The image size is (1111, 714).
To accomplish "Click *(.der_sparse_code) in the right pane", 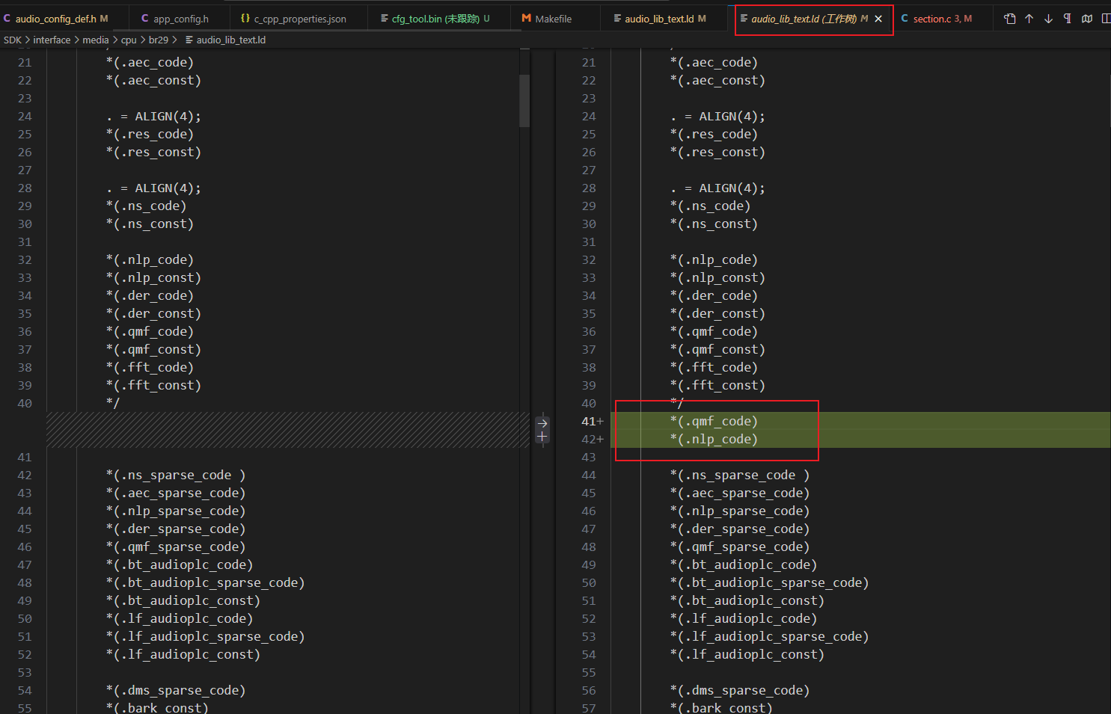I will (740, 529).
